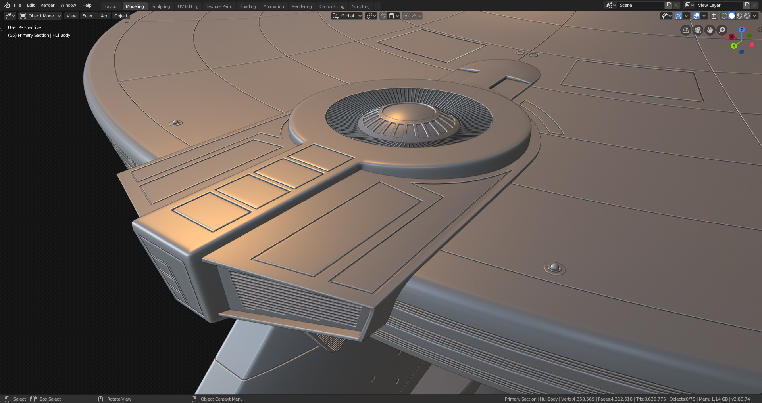Open the view layer browse dropdown icon
This screenshot has height=403, width=762.
(x=689, y=5)
